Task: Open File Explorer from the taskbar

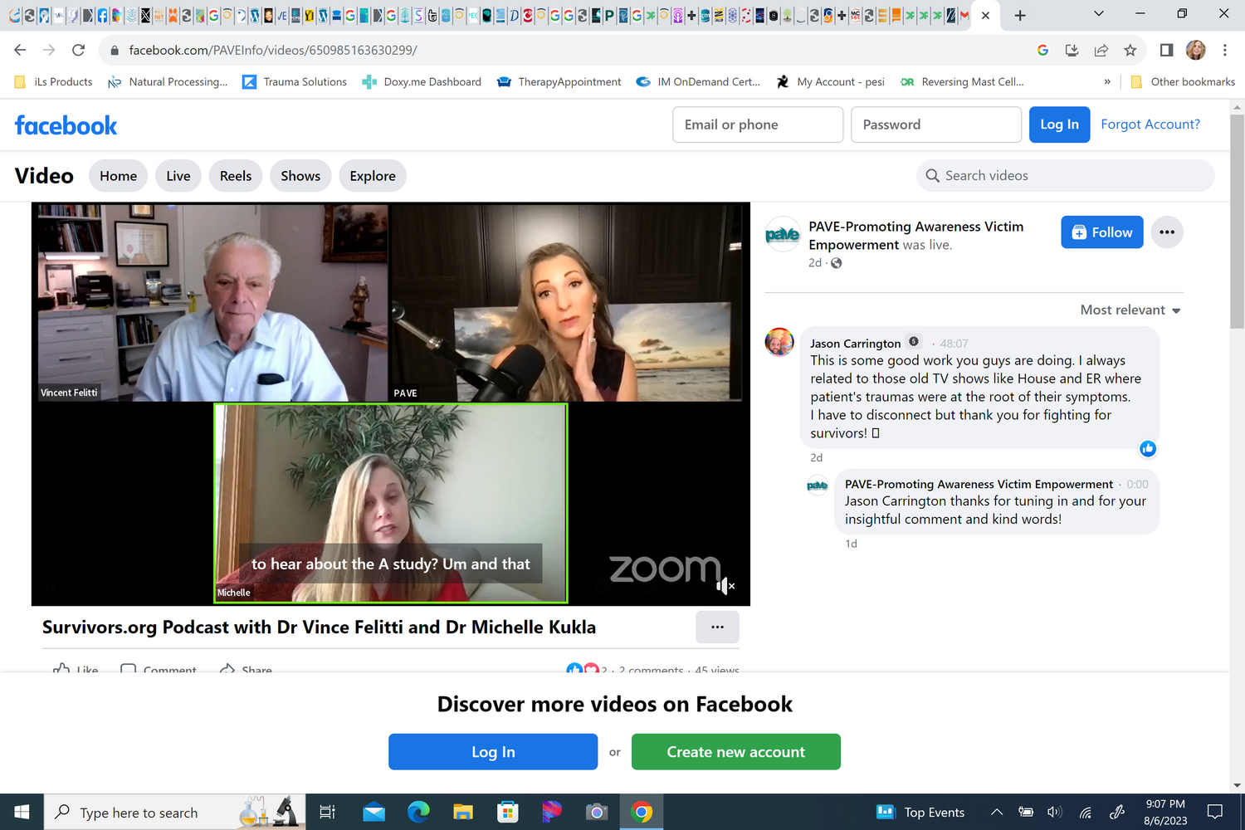Action: [463, 812]
